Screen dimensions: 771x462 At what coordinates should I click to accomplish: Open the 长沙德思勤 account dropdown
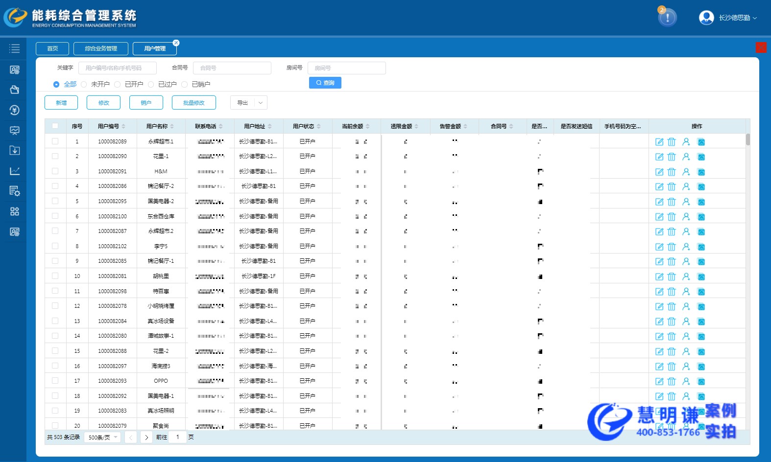pos(728,18)
